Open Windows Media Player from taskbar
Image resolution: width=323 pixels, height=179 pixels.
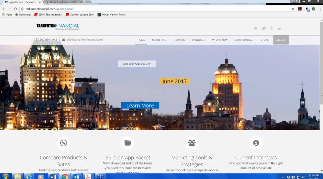[41, 176]
